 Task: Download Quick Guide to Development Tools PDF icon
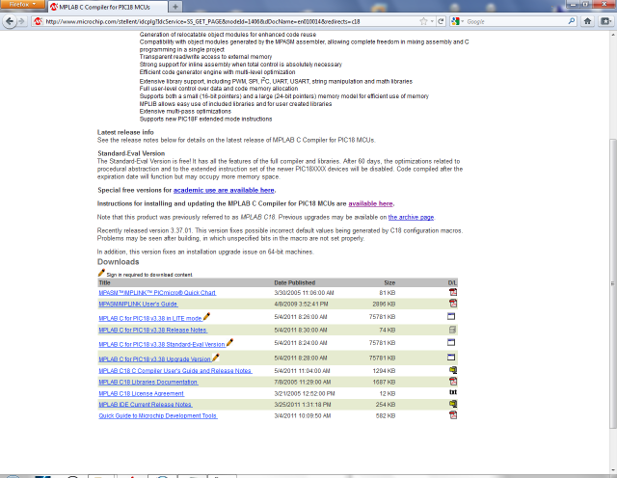453,415
